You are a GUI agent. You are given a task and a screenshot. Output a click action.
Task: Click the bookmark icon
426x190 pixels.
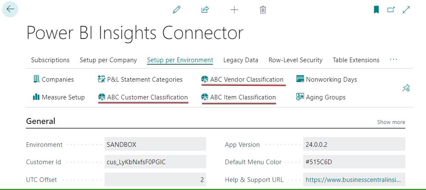pyautogui.click(x=376, y=9)
